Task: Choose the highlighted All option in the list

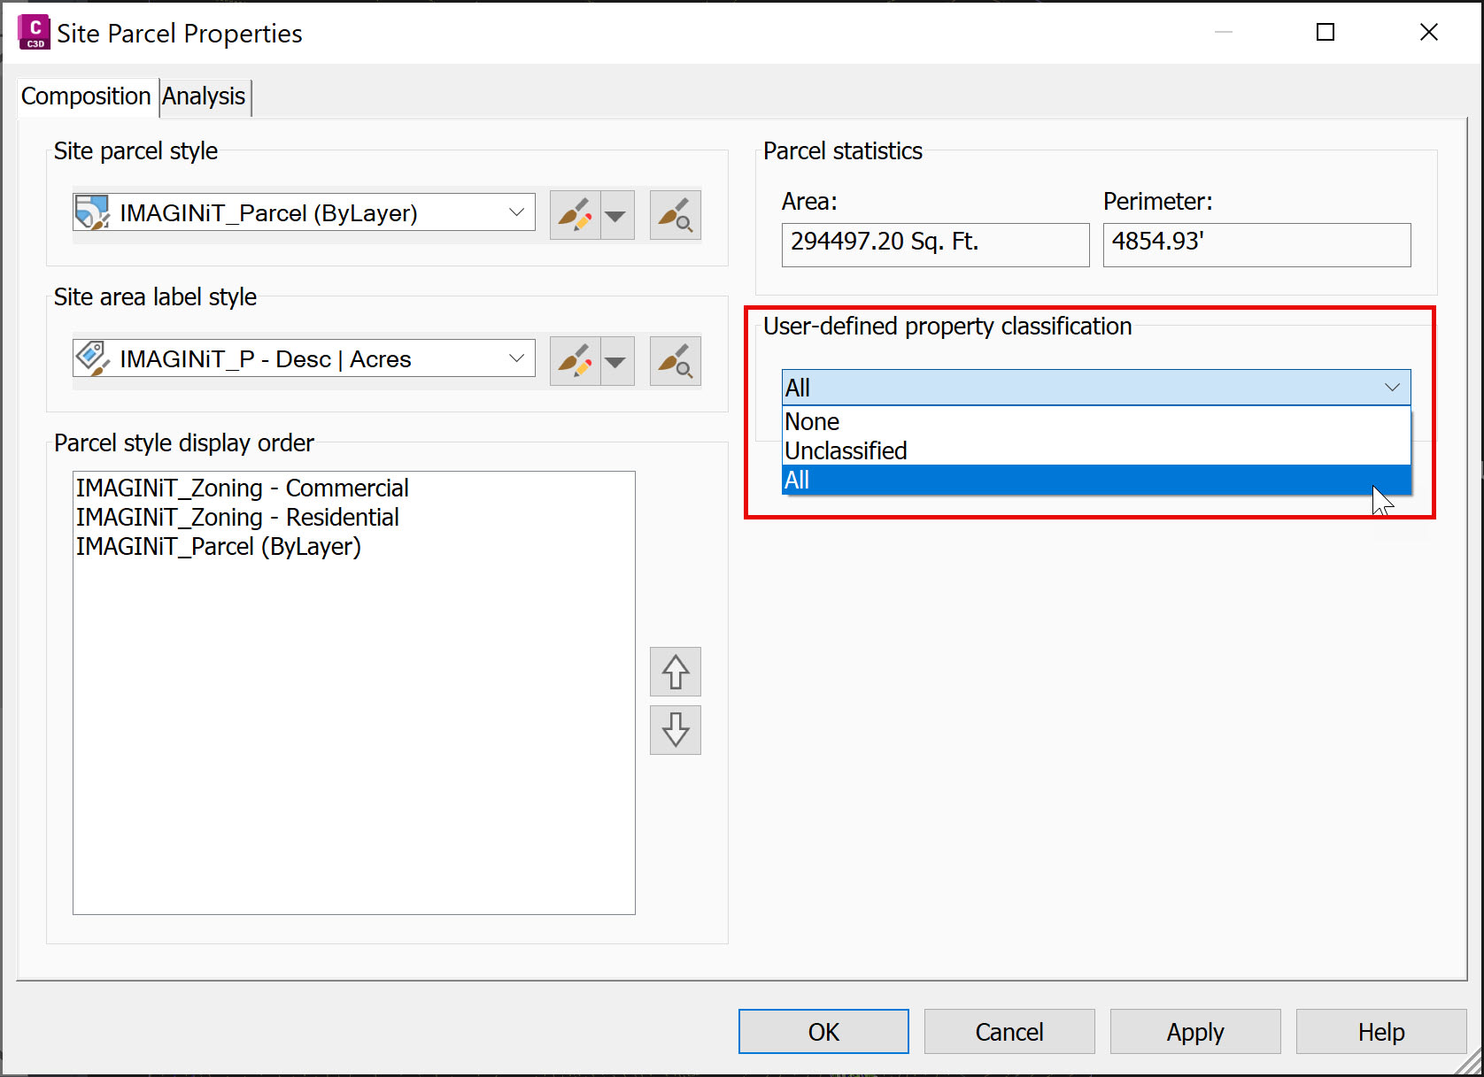Action: (1096, 480)
